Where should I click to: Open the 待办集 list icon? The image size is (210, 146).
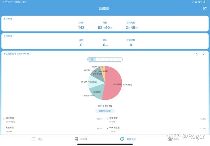[76, 139]
